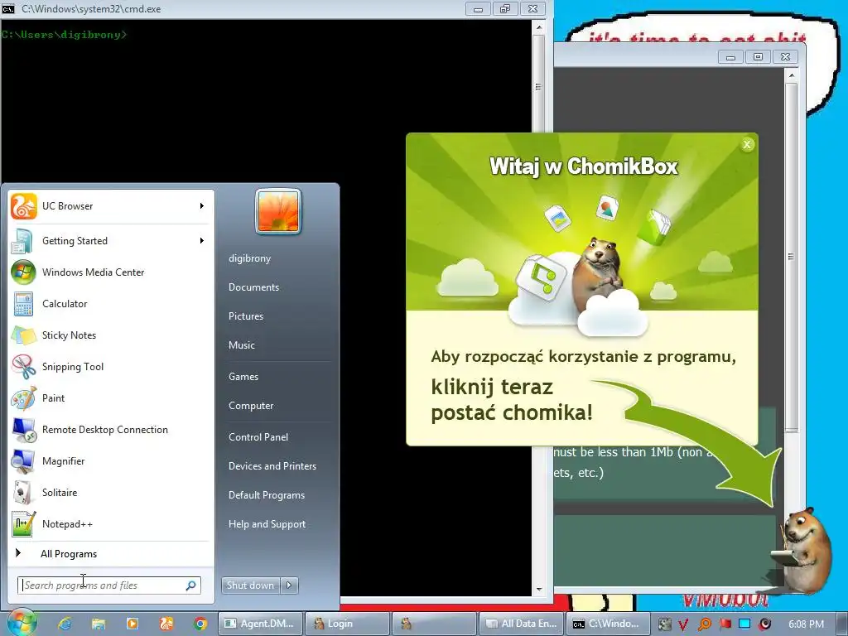Close the ChomikBox welcome popup
The height and width of the screenshot is (636, 848).
pyautogui.click(x=747, y=144)
